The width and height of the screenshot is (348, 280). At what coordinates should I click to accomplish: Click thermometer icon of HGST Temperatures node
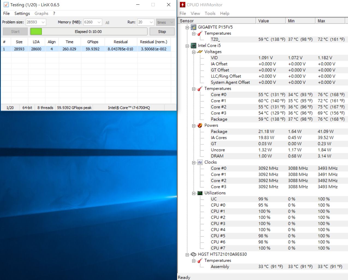(200, 261)
